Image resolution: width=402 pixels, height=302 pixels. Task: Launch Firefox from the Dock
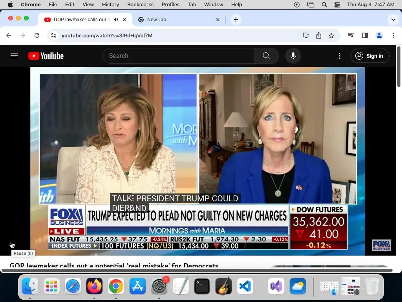coord(94,286)
